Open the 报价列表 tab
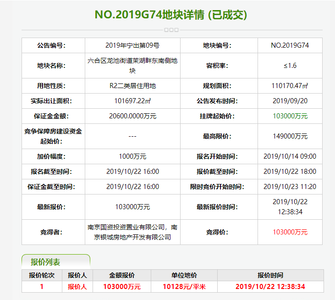The height and width of the screenshot is (300, 335). click(56, 262)
